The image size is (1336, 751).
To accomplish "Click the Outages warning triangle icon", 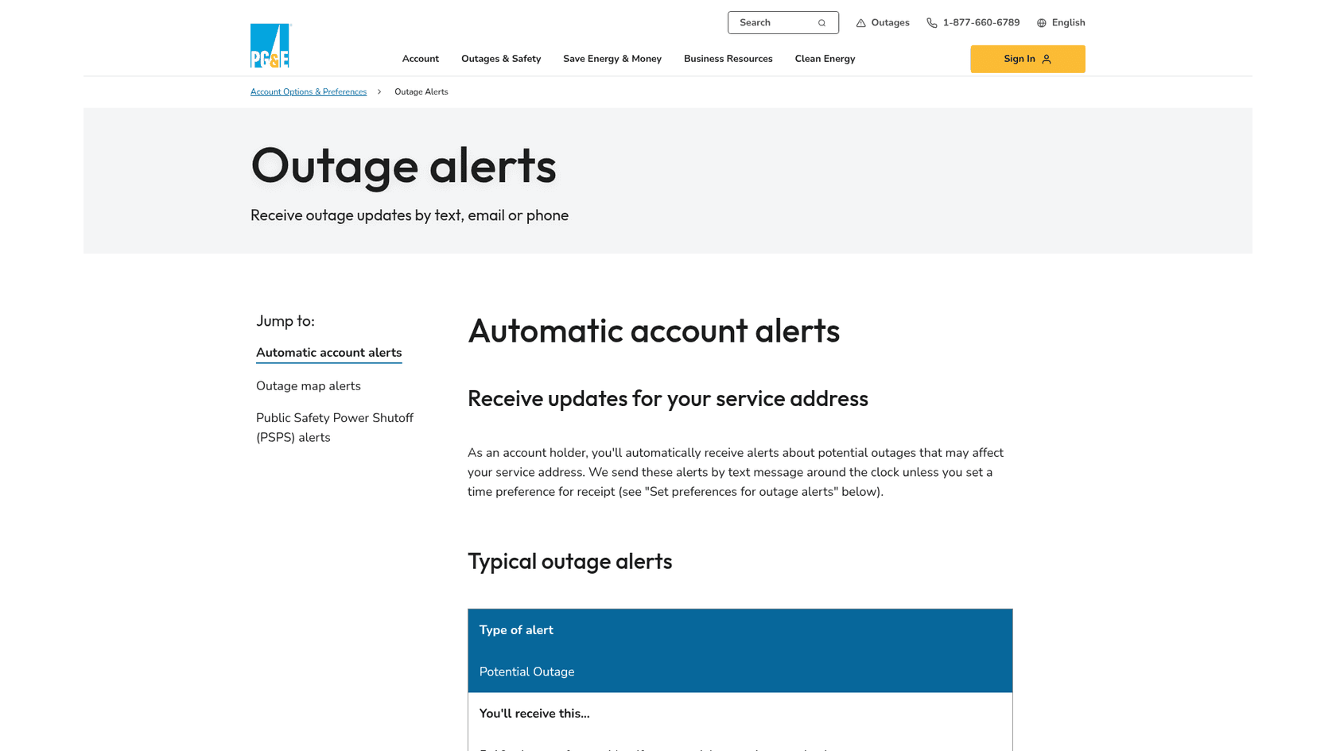I will [x=860, y=23].
